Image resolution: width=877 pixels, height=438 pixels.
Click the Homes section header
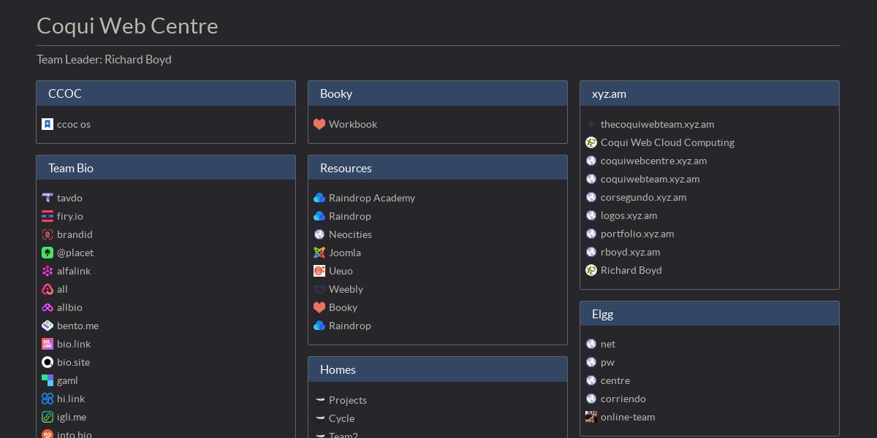pyautogui.click(x=438, y=369)
